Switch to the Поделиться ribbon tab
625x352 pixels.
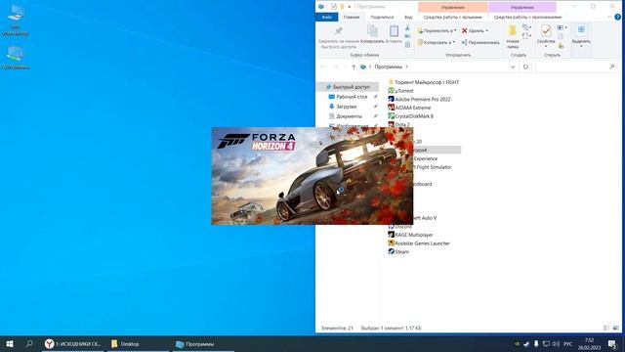pyautogui.click(x=382, y=18)
